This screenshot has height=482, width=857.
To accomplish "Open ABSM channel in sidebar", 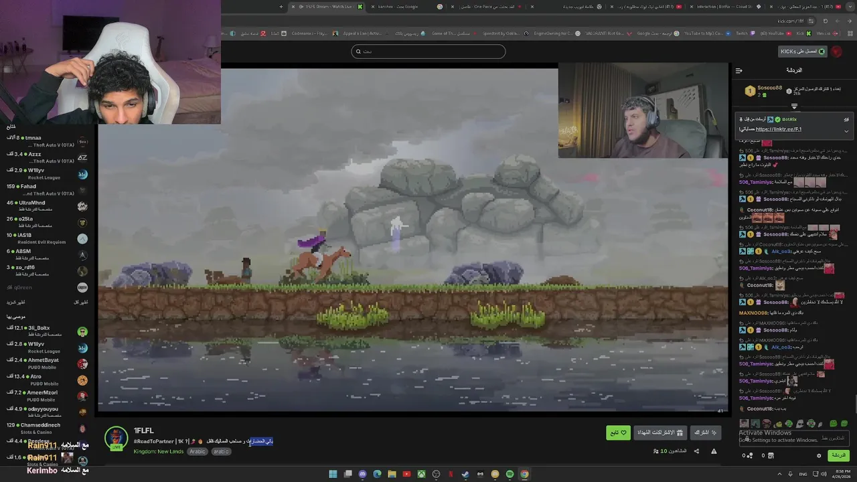I will tap(47, 255).
